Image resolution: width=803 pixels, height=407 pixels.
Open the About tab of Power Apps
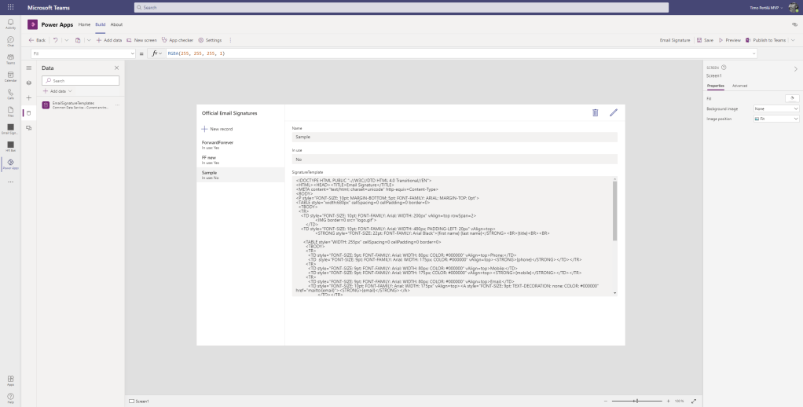(x=116, y=25)
